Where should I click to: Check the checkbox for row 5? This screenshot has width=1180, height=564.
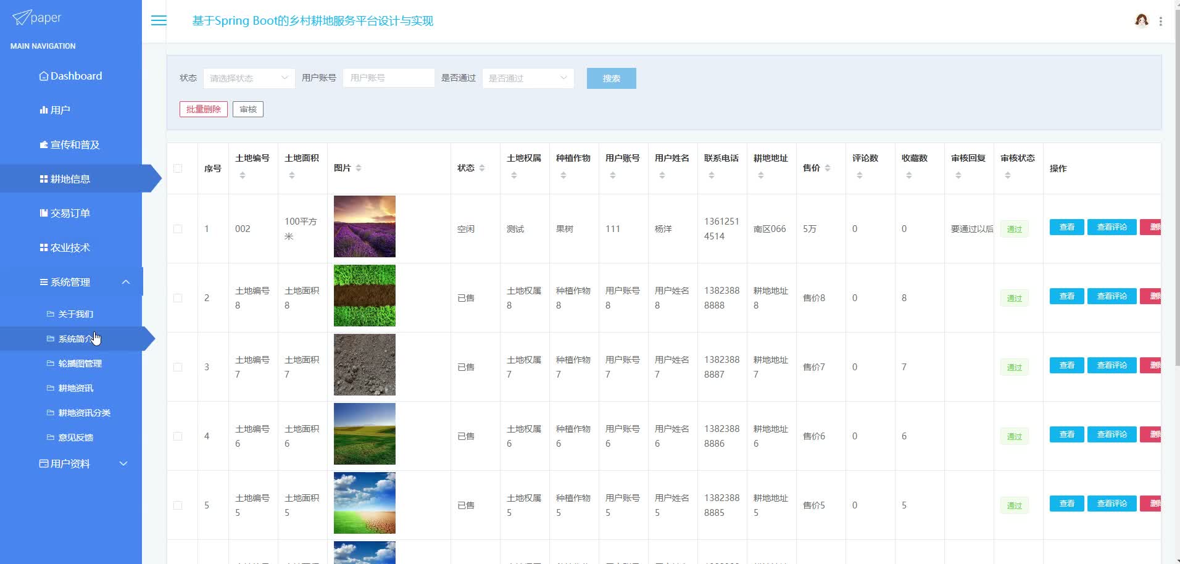(x=178, y=505)
